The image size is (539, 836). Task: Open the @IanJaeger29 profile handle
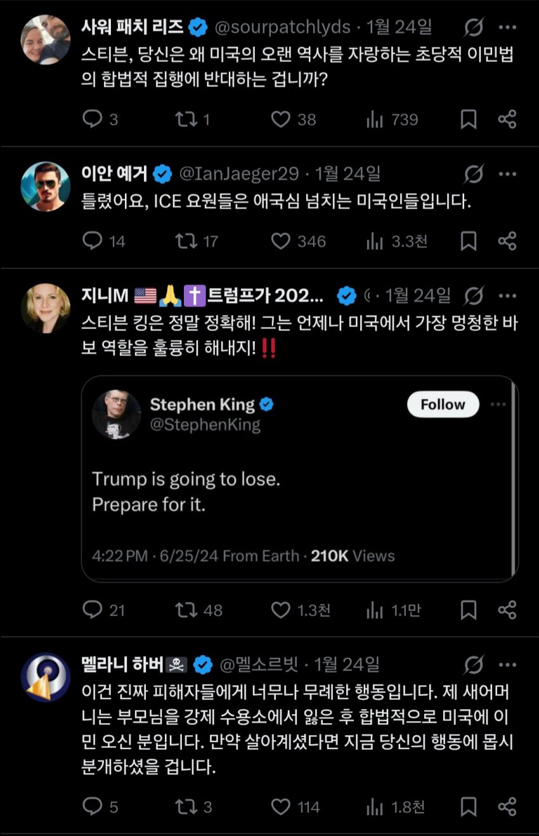[x=242, y=173]
